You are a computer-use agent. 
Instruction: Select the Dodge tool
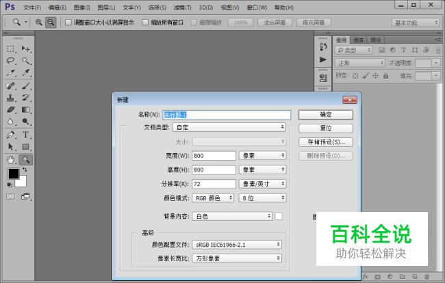pyautogui.click(x=26, y=122)
